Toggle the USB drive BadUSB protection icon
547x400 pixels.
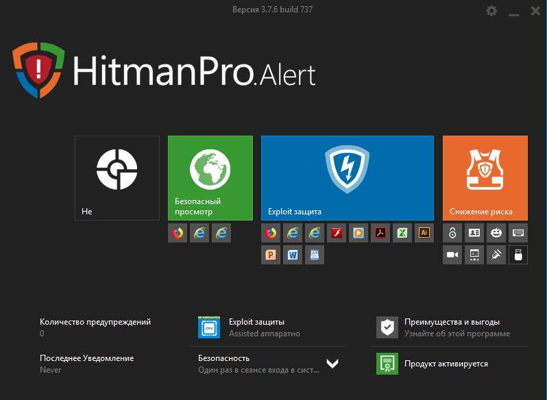pos(518,255)
